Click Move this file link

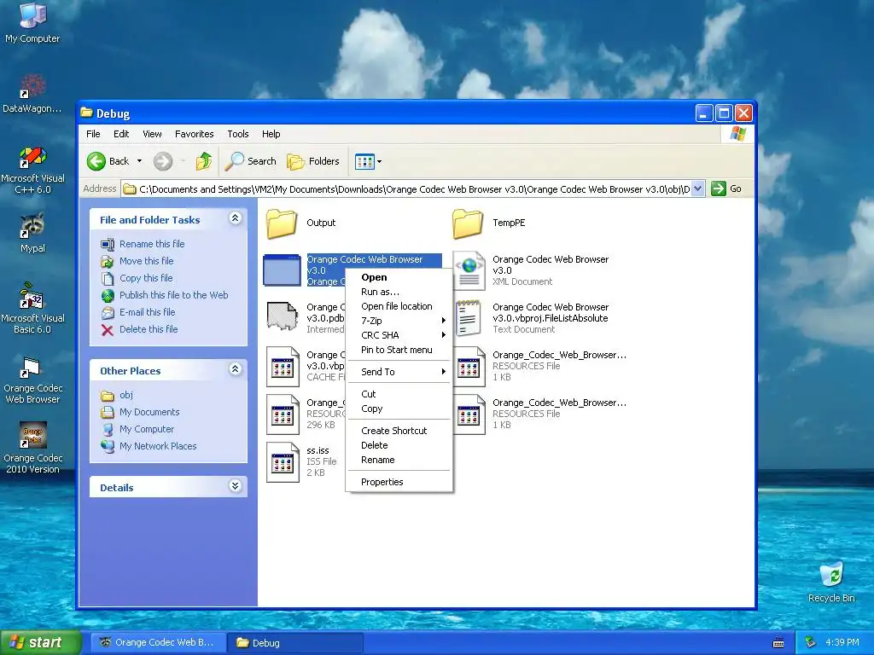pos(137,261)
